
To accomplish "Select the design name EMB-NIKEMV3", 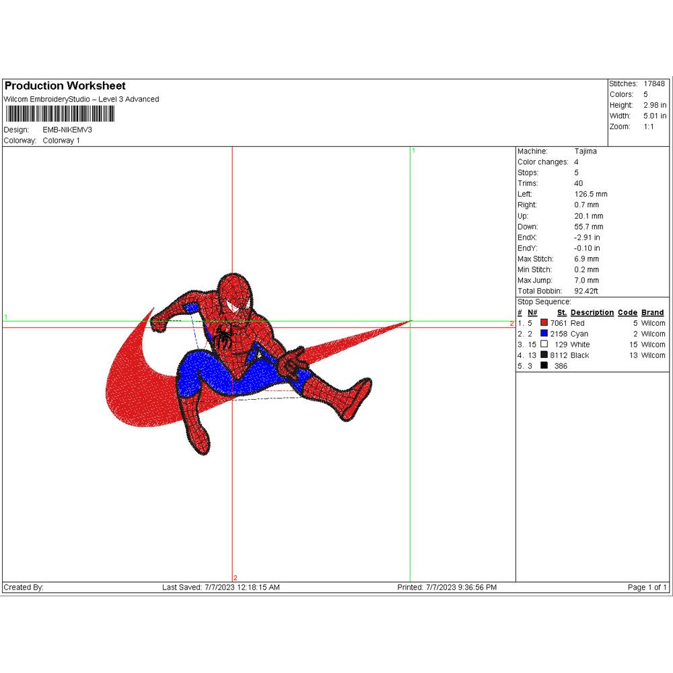I will (67, 130).
